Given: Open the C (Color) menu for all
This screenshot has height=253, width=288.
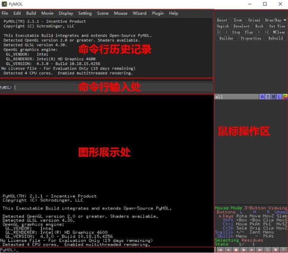Looking at the screenshot, I should (x=285, y=97).
